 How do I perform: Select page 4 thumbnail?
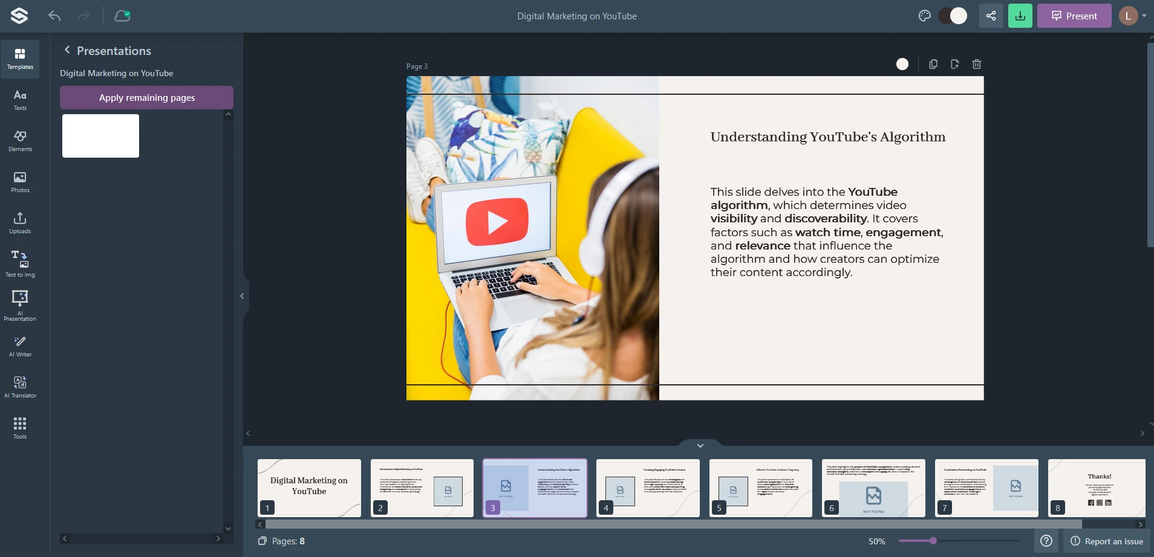(648, 488)
